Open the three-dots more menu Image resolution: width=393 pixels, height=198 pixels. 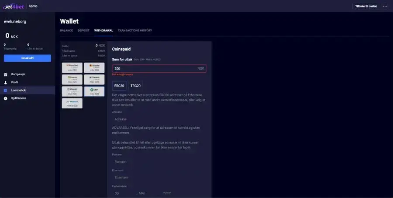click(385, 6)
